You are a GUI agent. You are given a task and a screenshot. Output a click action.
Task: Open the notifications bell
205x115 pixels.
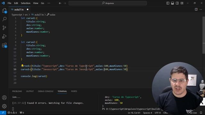(x=201, y=112)
